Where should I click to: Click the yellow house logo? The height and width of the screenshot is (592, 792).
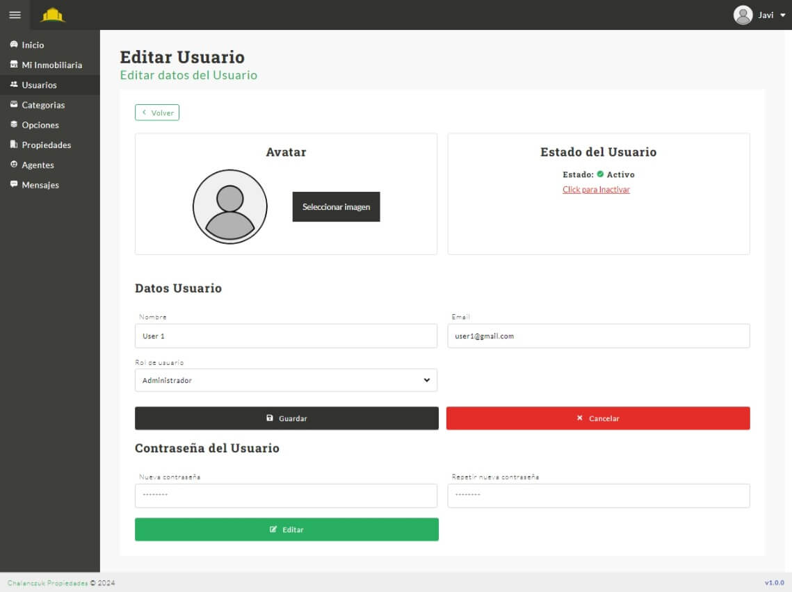(x=53, y=15)
